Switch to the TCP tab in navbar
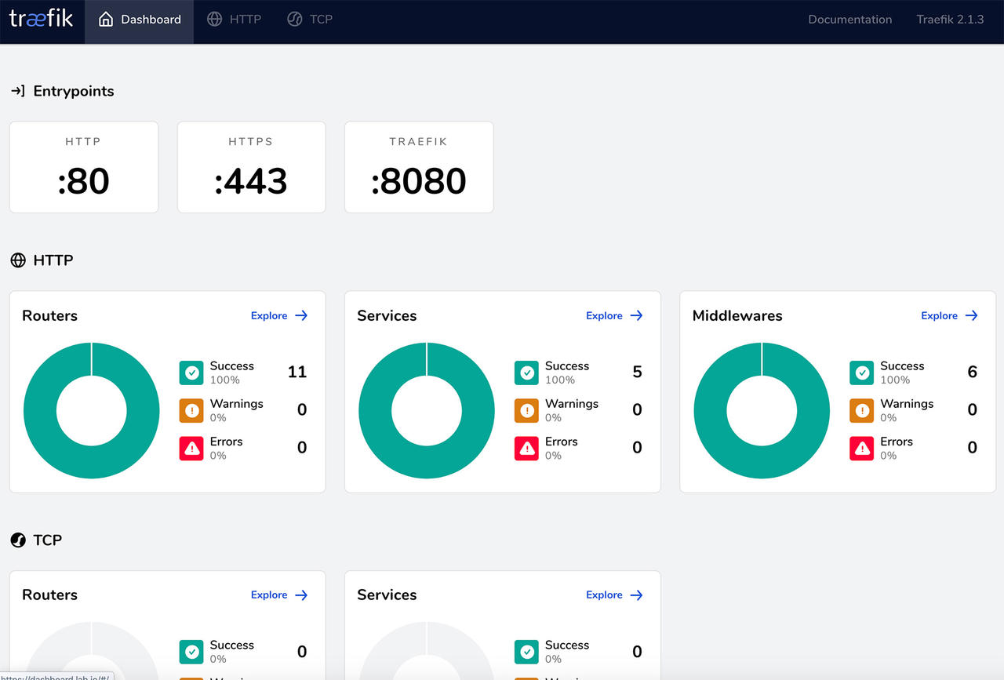 click(310, 20)
